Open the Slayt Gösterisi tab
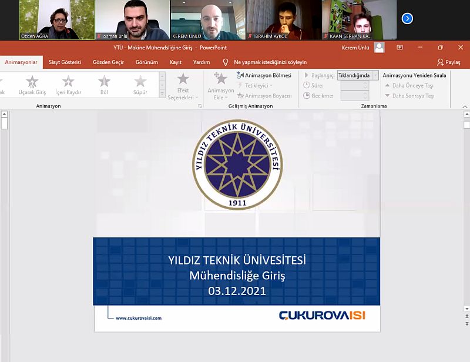The image size is (470, 362). [65, 62]
